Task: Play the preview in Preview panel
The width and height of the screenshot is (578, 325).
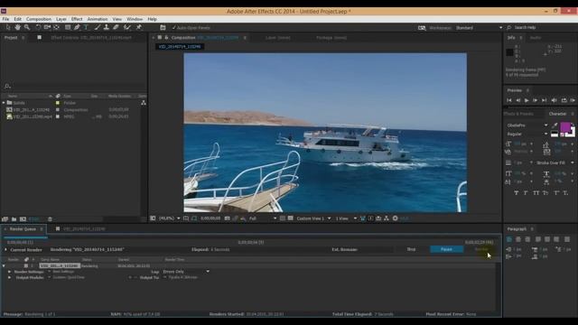Action: (x=527, y=100)
